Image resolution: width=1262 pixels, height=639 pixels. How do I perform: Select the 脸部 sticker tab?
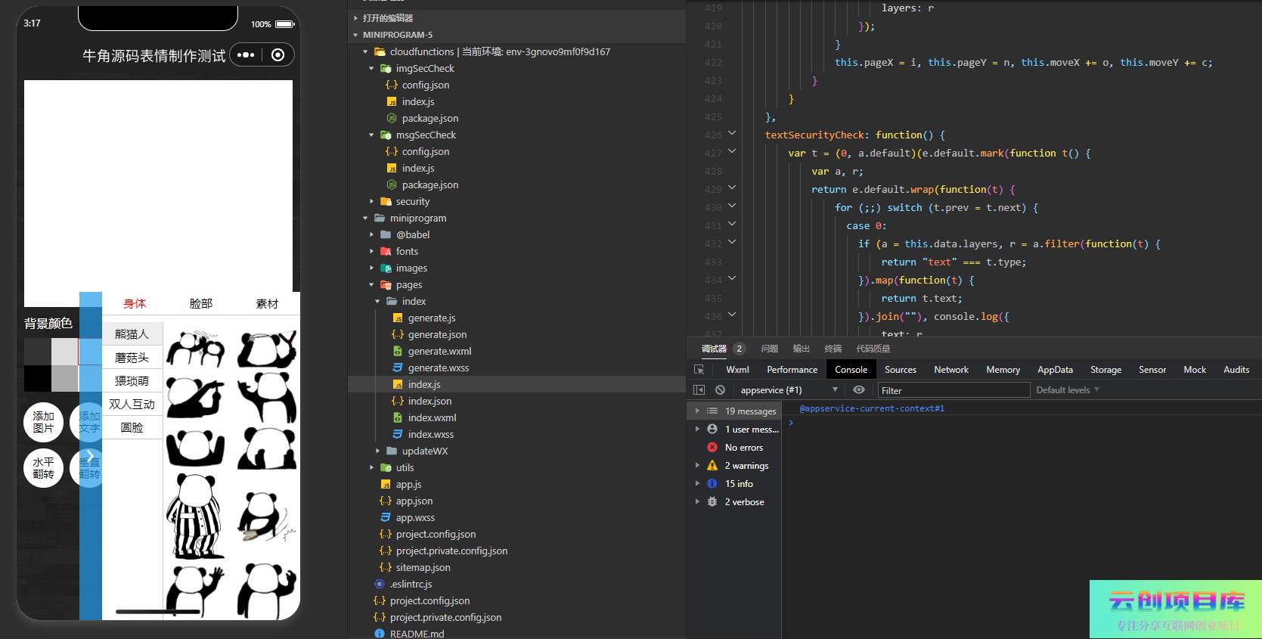pyautogui.click(x=201, y=304)
